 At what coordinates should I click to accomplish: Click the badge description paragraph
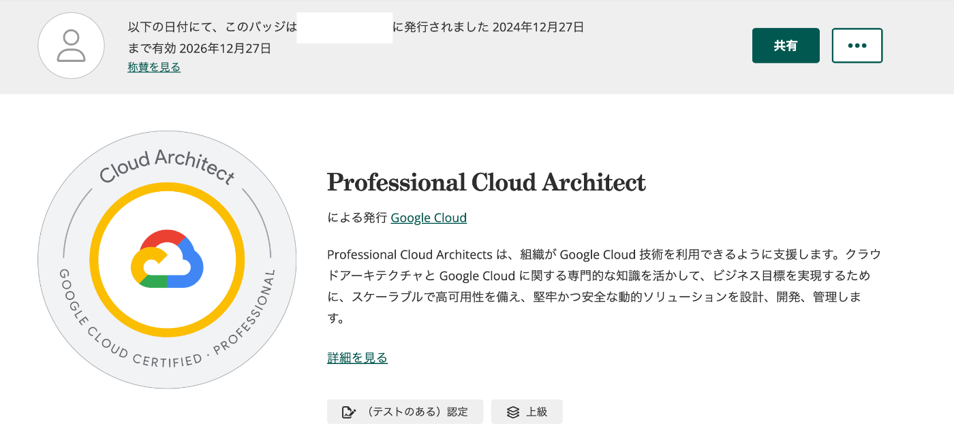click(604, 286)
